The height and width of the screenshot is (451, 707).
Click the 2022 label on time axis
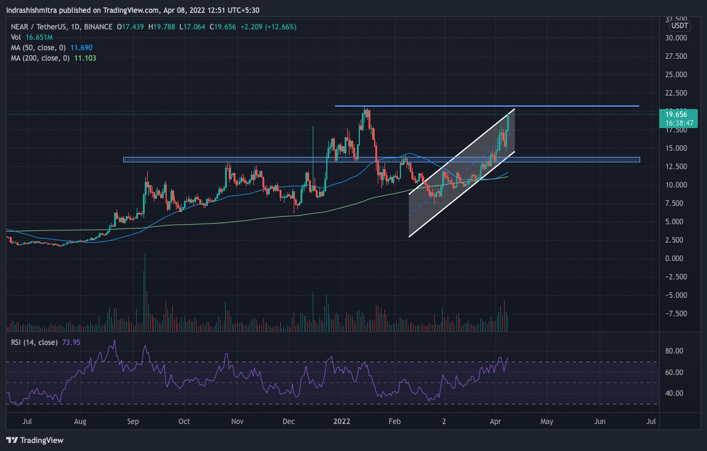click(342, 422)
